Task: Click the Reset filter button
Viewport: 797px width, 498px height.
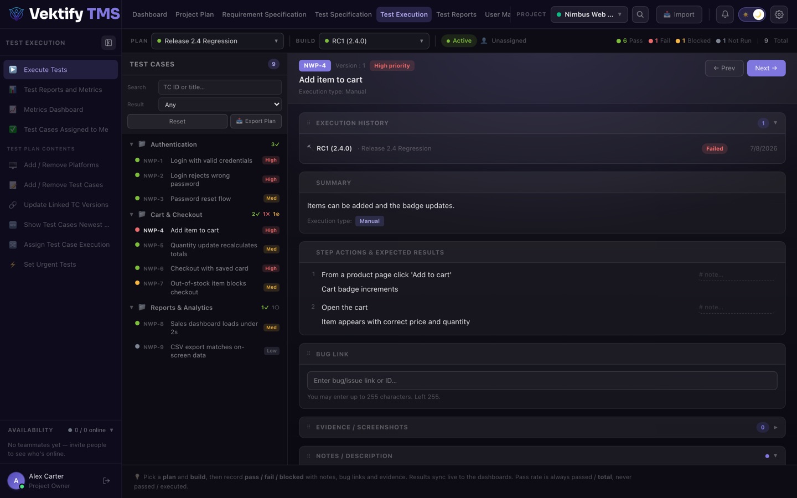Action: (177, 121)
